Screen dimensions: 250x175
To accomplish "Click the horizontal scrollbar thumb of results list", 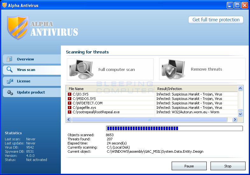I will (x=149, y=119).
